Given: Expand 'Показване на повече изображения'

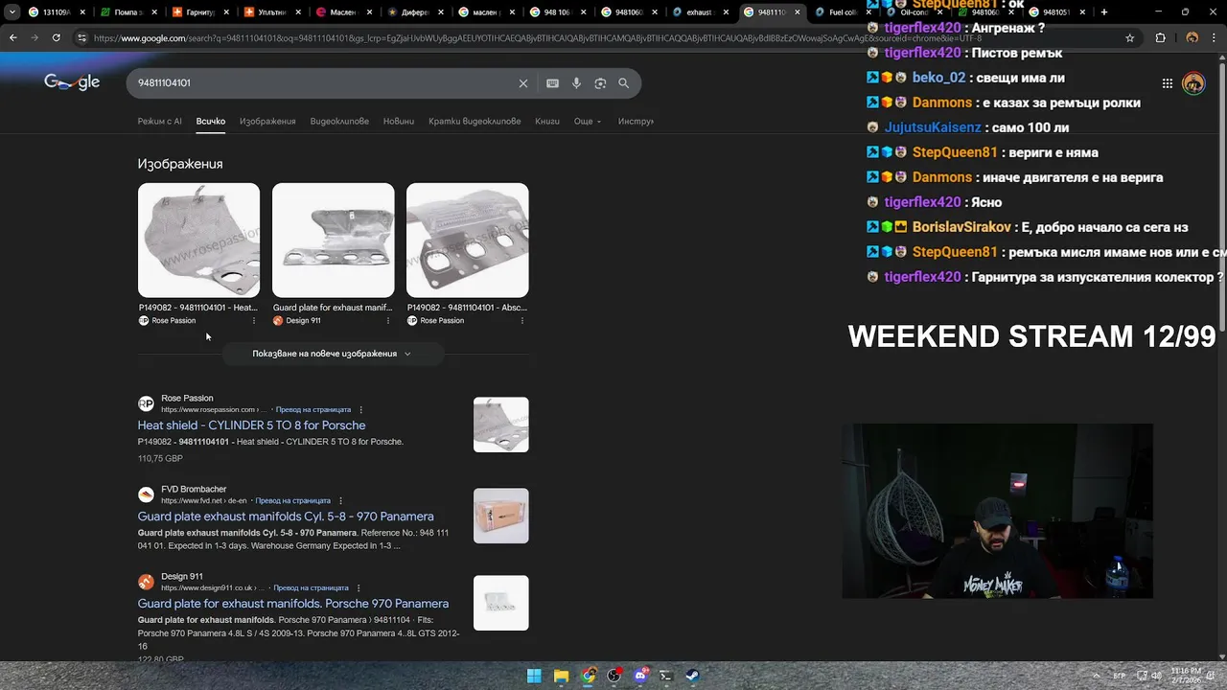Looking at the screenshot, I should [332, 354].
